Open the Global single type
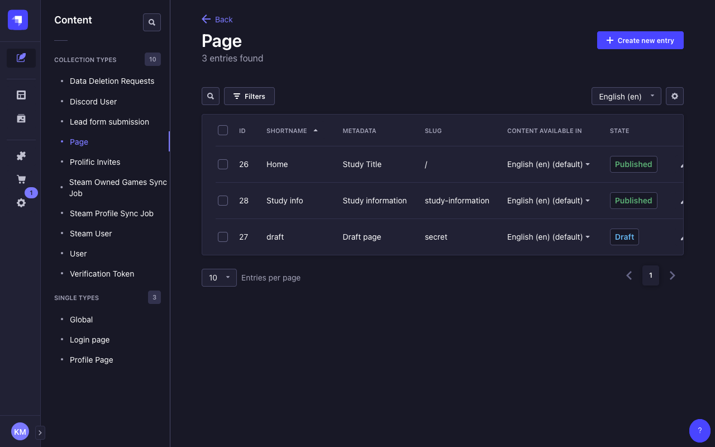The height and width of the screenshot is (447, 715). (81, 319)
